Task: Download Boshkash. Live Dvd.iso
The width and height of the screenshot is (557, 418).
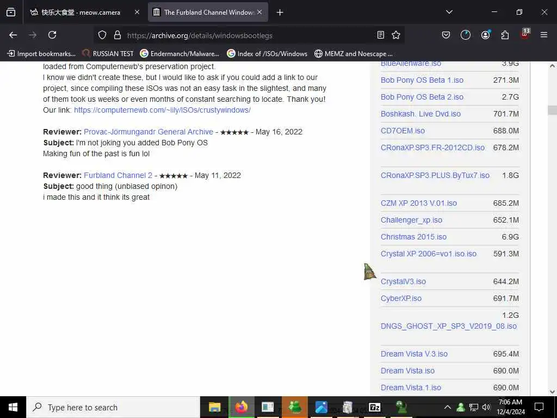Action: coord(420,114)
